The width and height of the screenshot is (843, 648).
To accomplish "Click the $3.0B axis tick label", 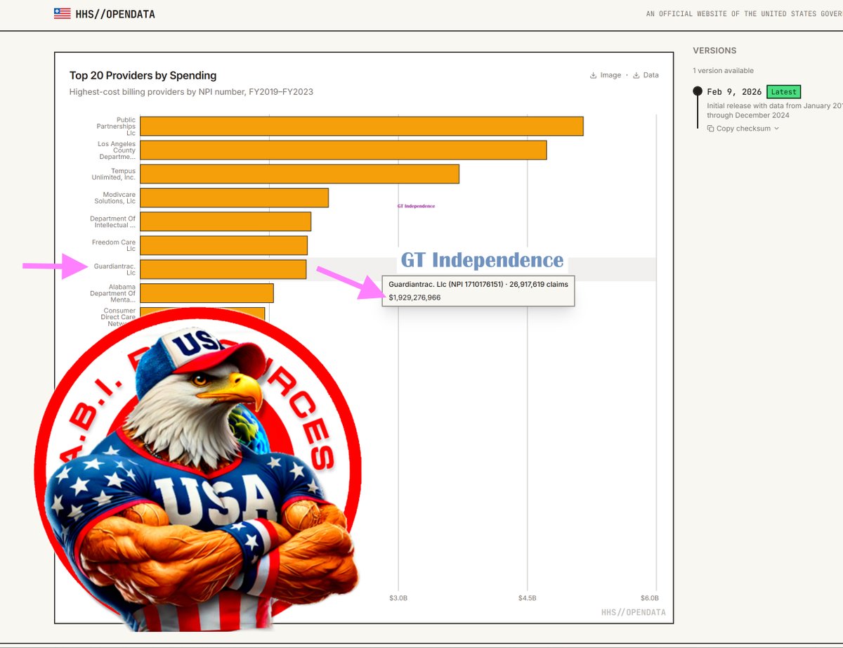I will coord(398,598).
